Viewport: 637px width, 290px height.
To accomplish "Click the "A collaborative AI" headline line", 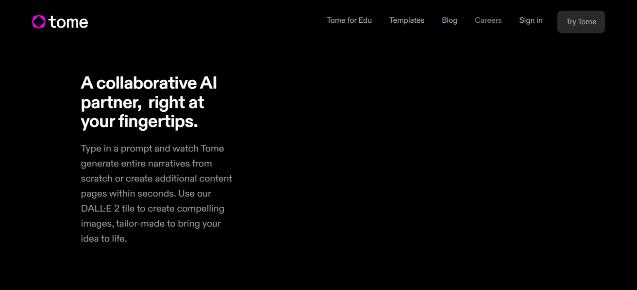I will point(149,83).
